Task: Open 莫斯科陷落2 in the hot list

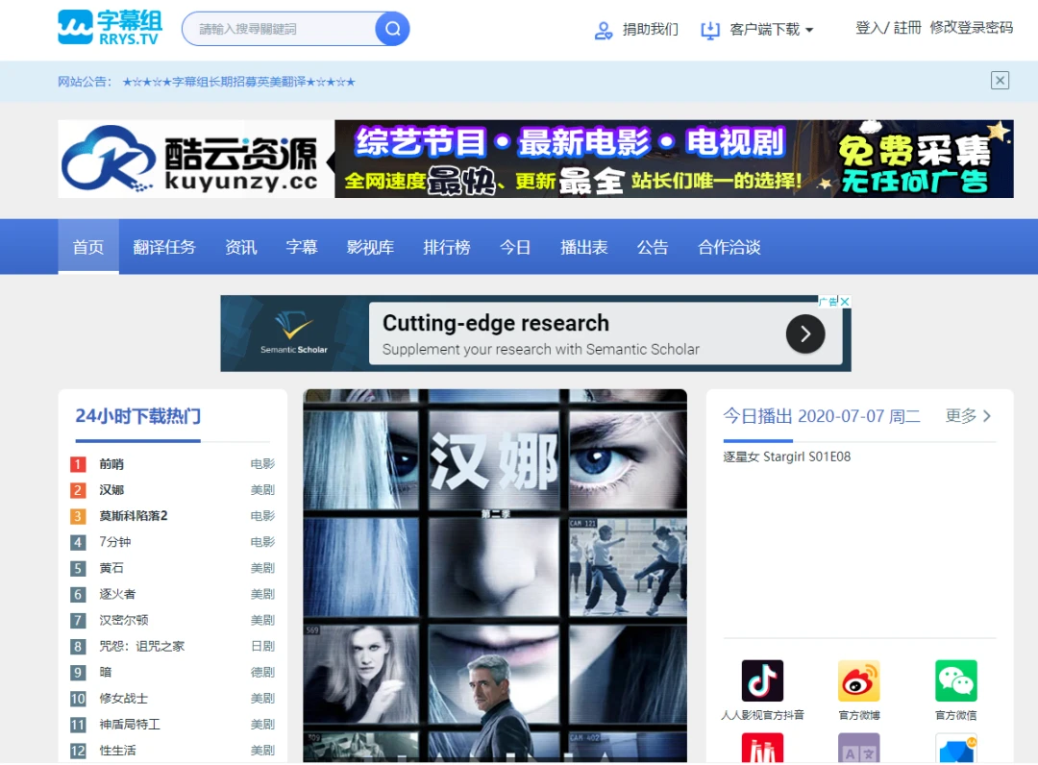Action: [x=133, y=515]
